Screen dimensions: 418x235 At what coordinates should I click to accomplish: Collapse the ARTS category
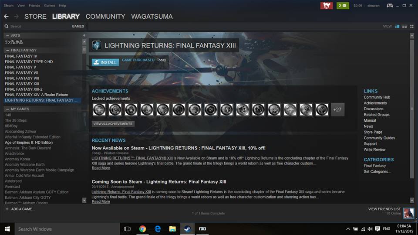(7, 35)
